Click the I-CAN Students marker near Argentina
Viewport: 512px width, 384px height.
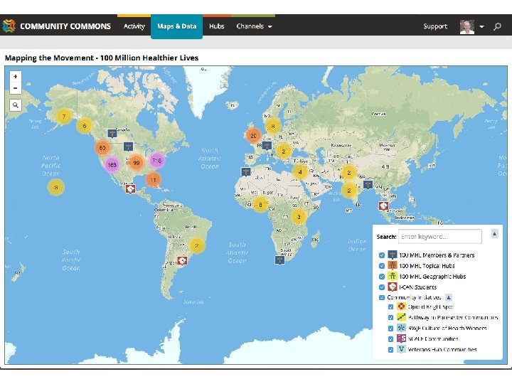pos(182,261)
